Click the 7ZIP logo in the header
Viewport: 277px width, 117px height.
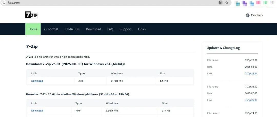coord(32,15)
